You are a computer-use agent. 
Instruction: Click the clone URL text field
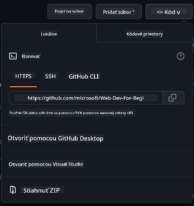point(86,98)
